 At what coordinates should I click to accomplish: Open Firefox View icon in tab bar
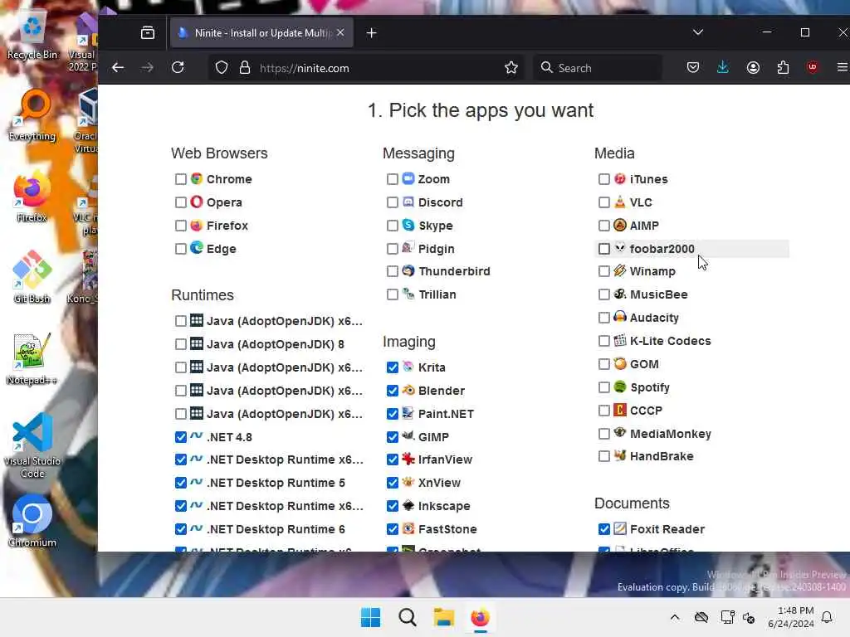[x=148, y=33]
